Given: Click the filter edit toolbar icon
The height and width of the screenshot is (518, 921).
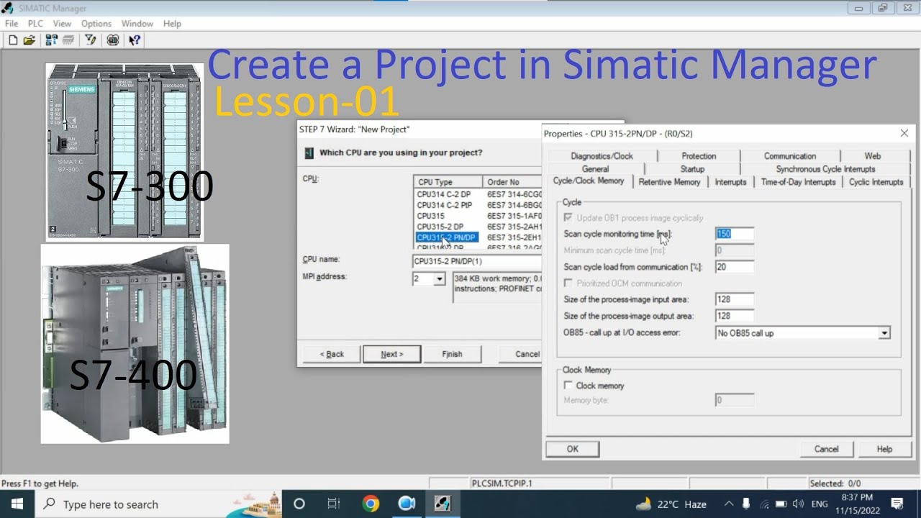Looking at the screenshot, I should (91, 40).
